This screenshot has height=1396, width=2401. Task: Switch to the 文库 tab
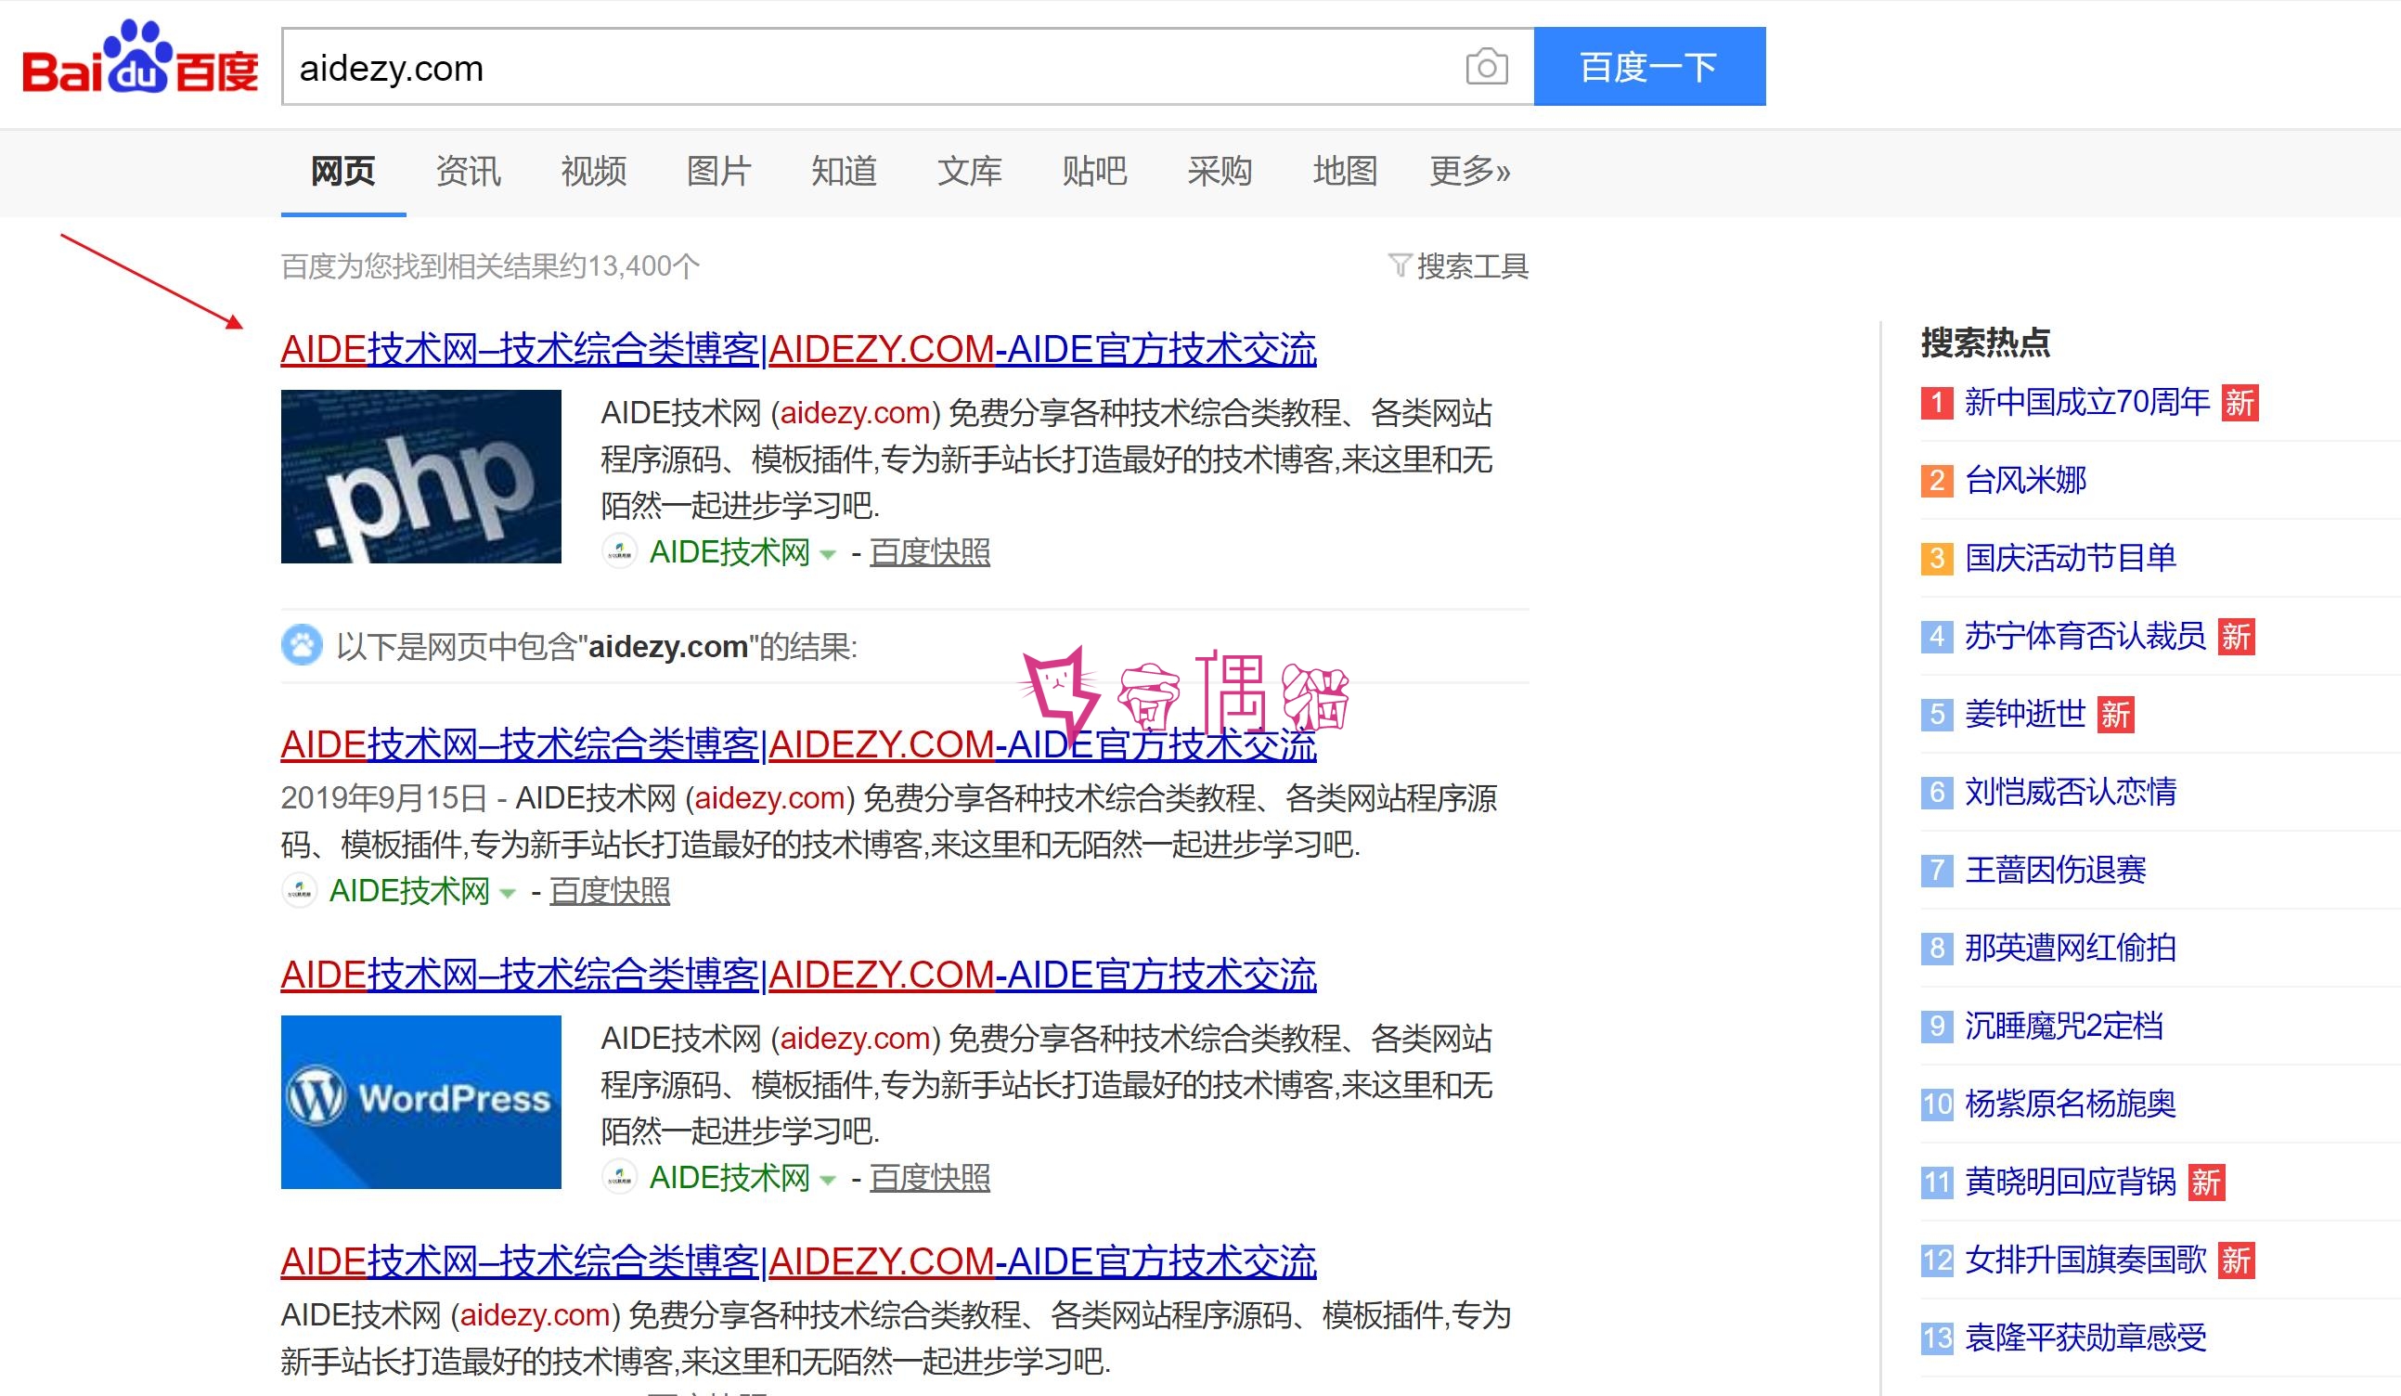tap(969, 172)
